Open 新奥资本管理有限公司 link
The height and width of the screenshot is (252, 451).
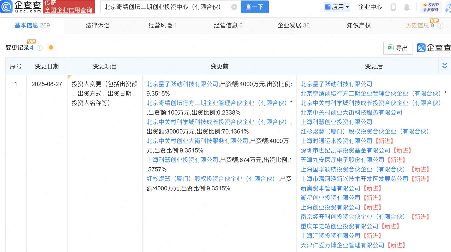click(330, 188)
